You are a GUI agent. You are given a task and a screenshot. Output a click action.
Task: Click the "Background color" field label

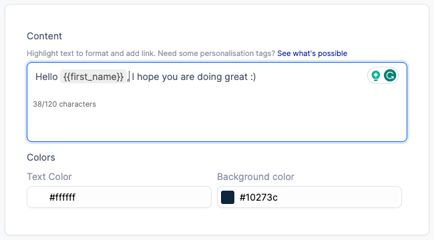click(x=256, y=177)
